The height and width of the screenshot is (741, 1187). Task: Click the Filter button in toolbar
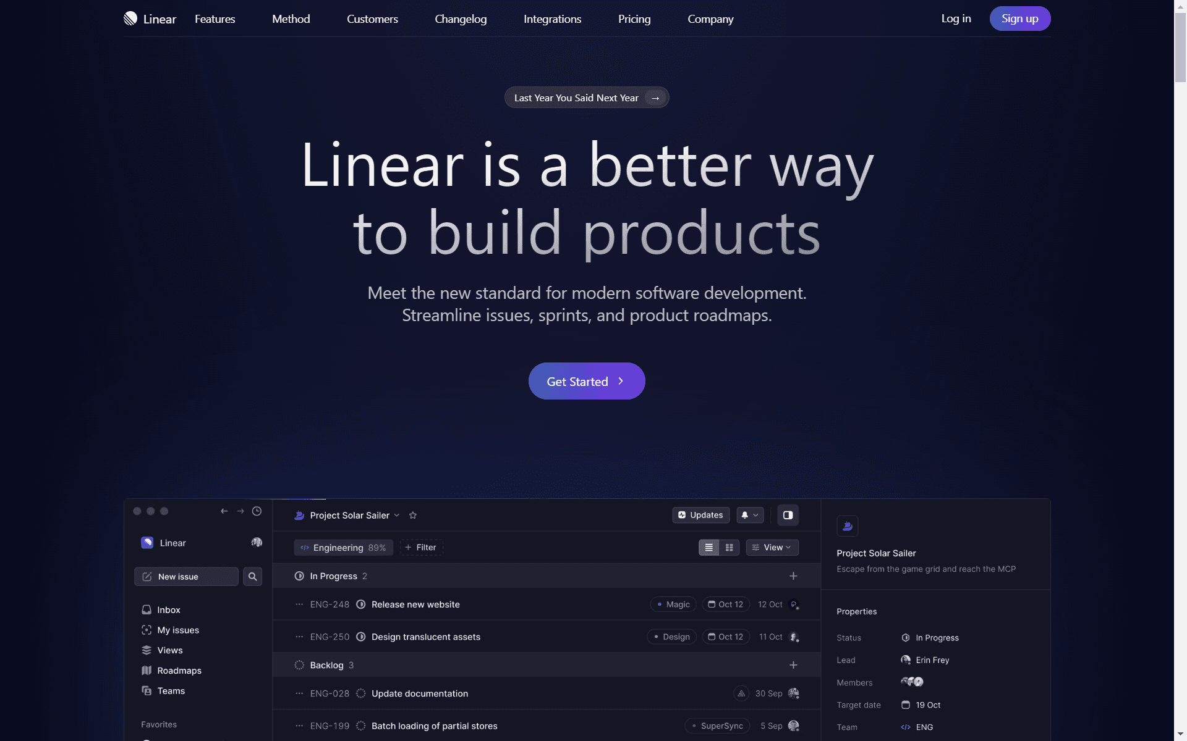(x=420, y=547)
